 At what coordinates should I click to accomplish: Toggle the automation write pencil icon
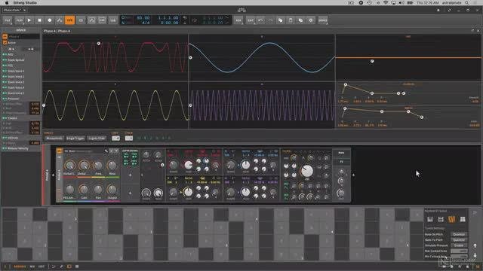coord(60,20)
